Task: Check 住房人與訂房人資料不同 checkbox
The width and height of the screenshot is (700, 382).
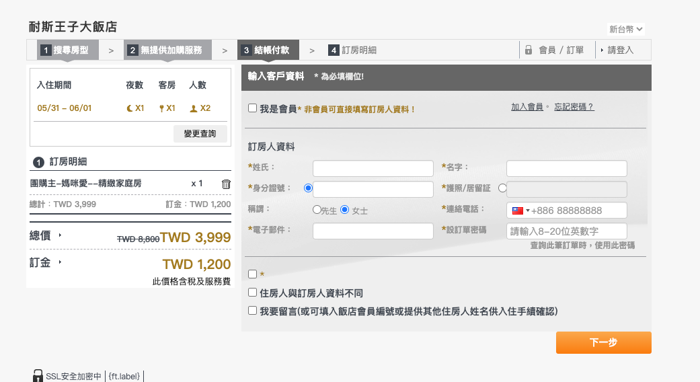Action: coord(252,293)
